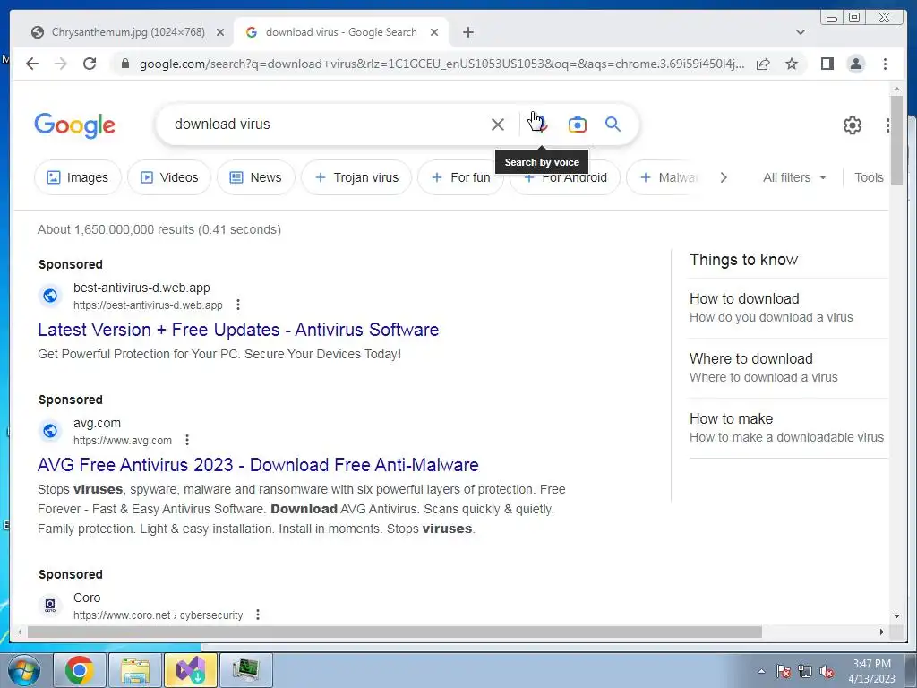Image resolution: width=917 pixels, height=688 pixels.
Task: Select the download virus Google Search tab
Action: pos(341,32)
